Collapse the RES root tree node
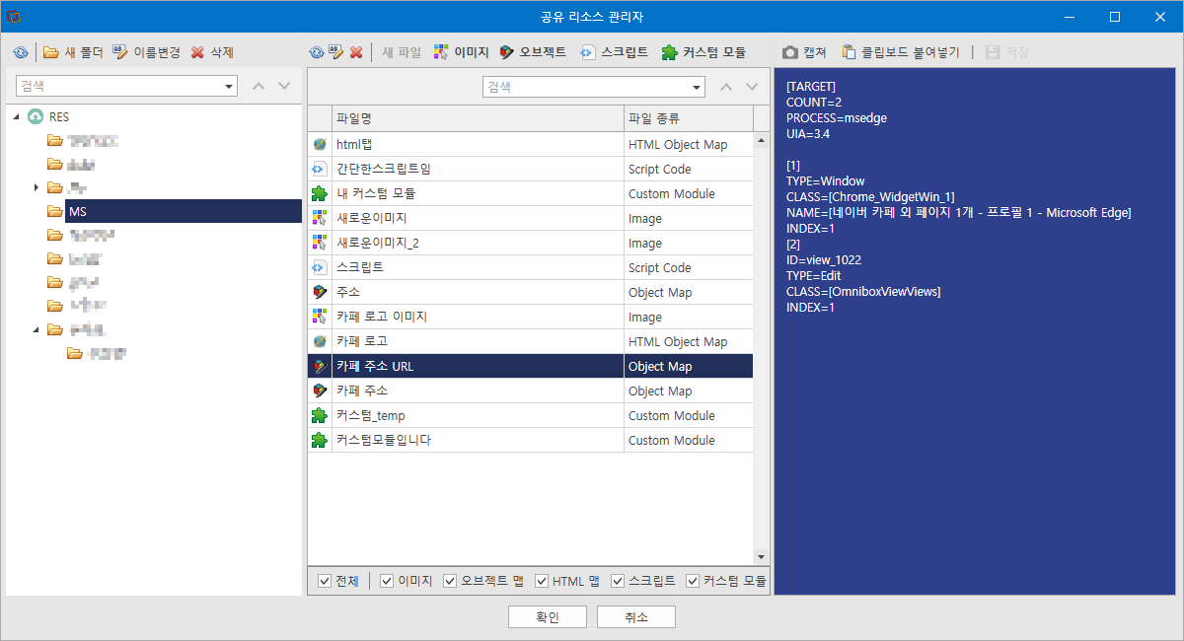The height and width of the screenshot is (641, 1184). pos(17,116)
